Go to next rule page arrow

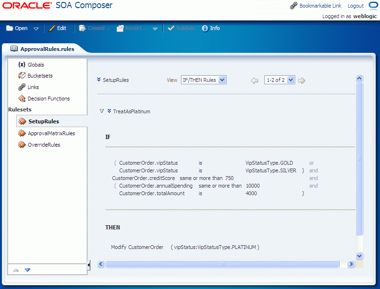click(x=301, y=80)
